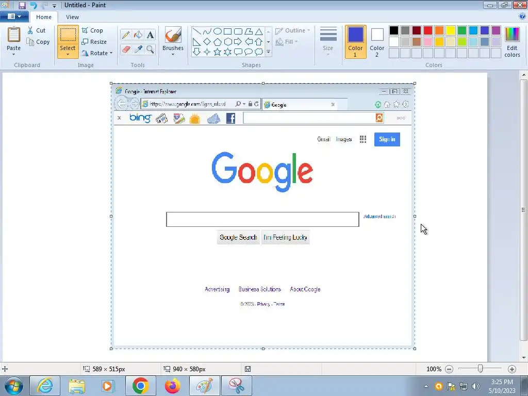Click the 100% zoom level text
Viewport: 528px width, 396px height.
[x=434, y=369]
